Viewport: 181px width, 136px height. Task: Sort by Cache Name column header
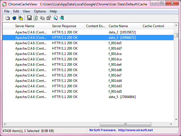click(124, 26)
